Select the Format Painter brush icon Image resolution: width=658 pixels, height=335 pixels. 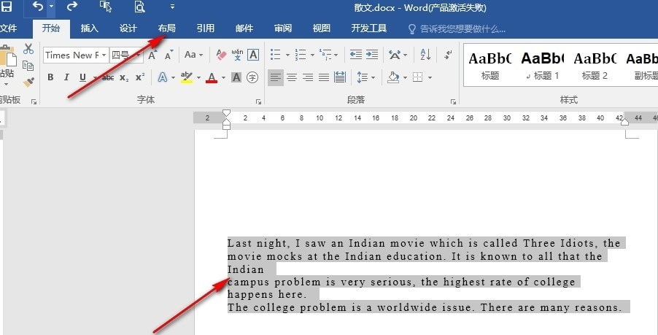point(28,82)
